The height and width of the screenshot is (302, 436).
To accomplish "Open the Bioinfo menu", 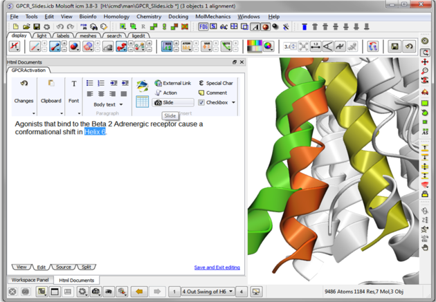I will [x=88, y=17].
